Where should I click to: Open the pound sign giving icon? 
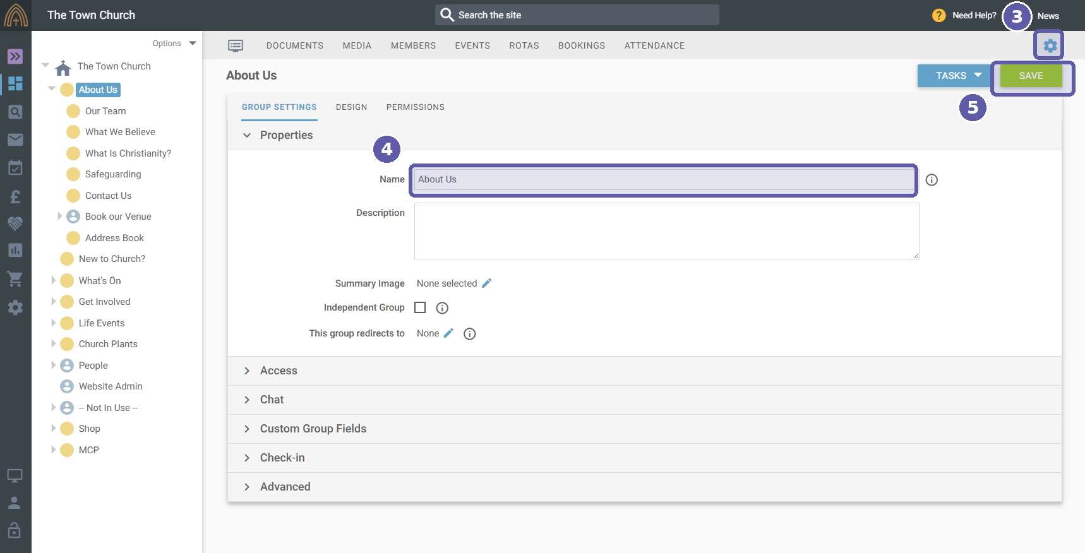pos(15,196)
